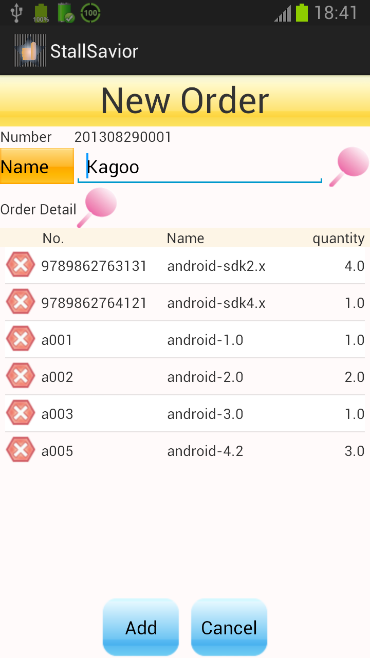Tap the Name column header in table
The height and width of the screenshot is (658, 370).
tap(186, 238)
